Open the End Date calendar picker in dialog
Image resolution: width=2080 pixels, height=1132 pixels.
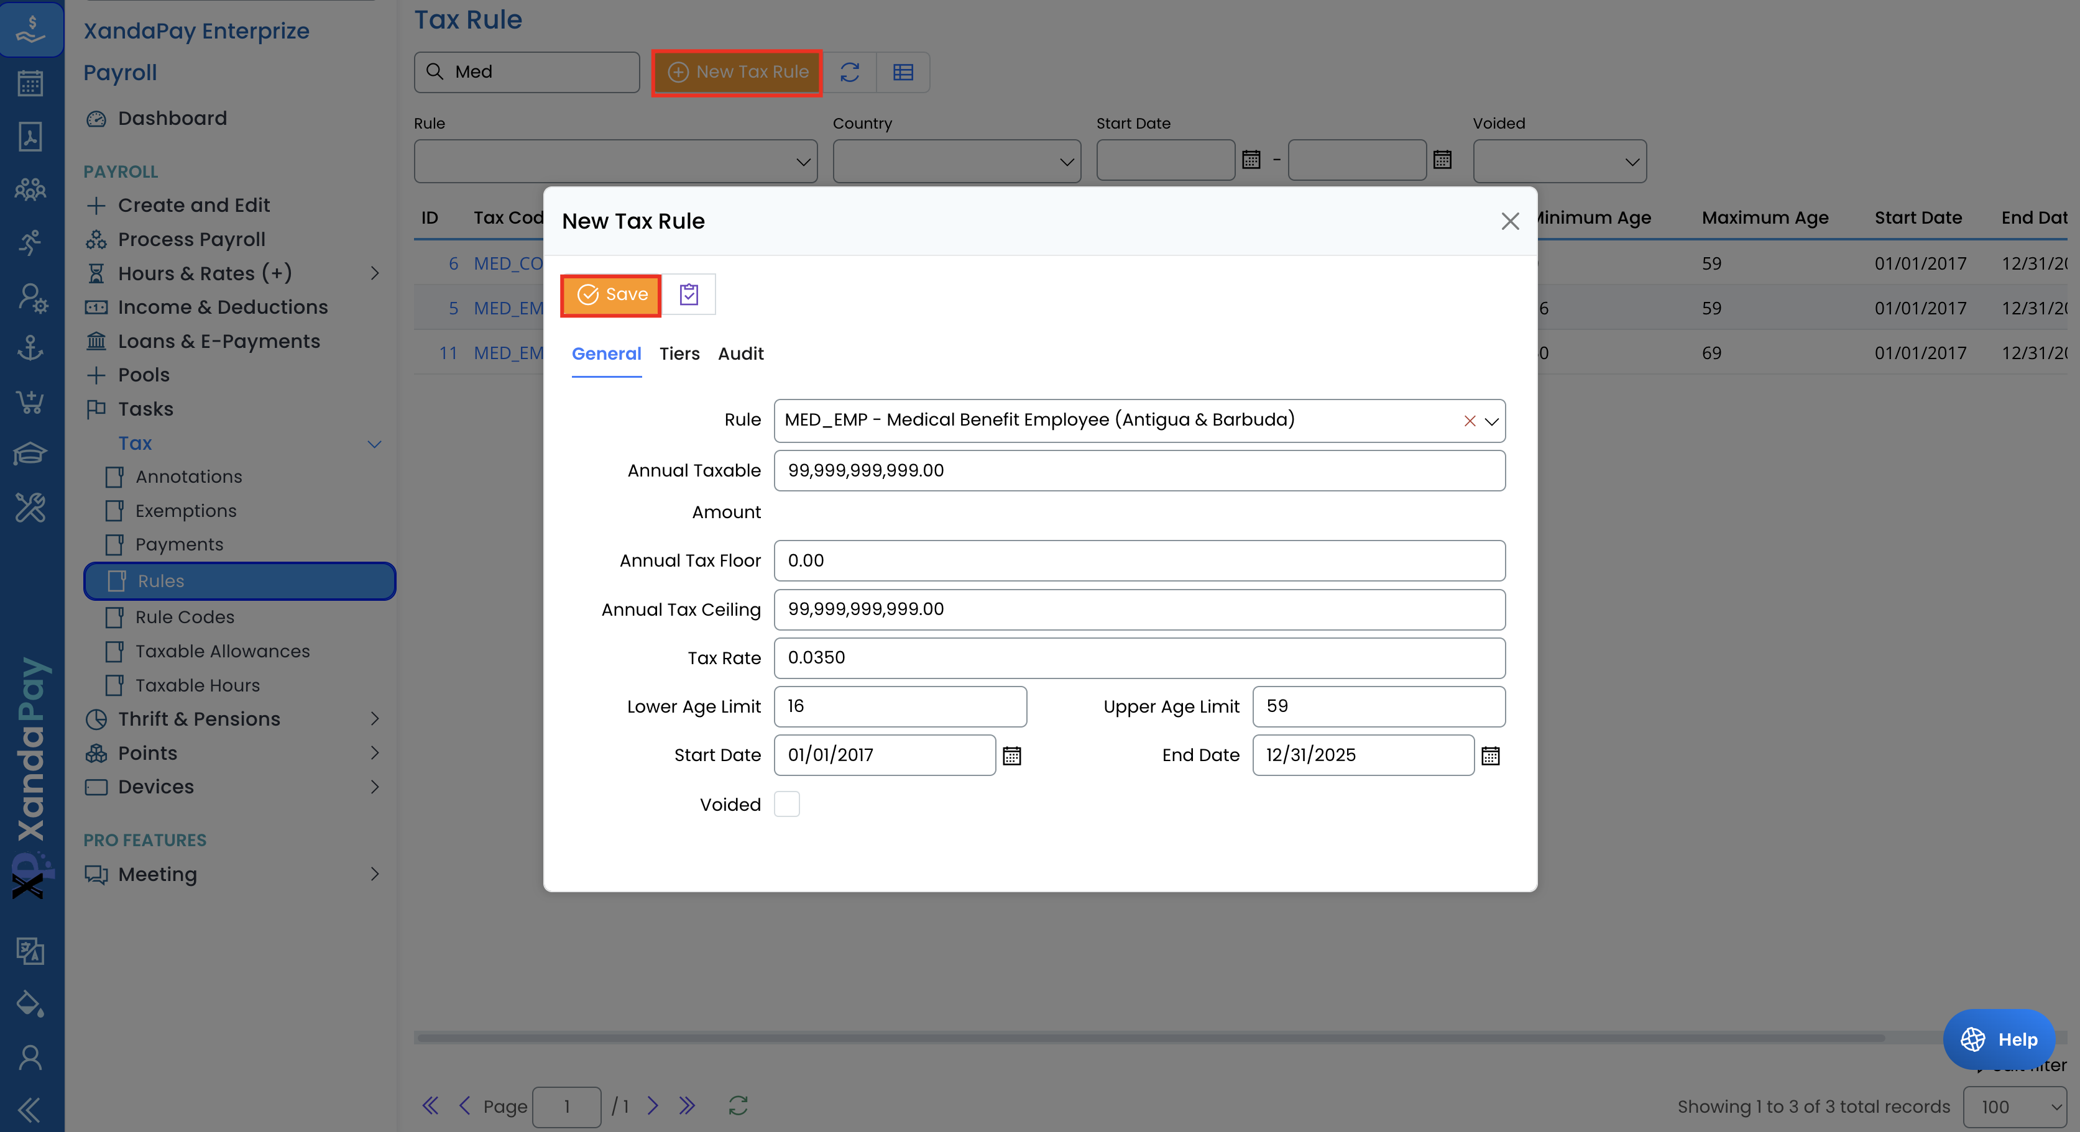(1491, 756)
